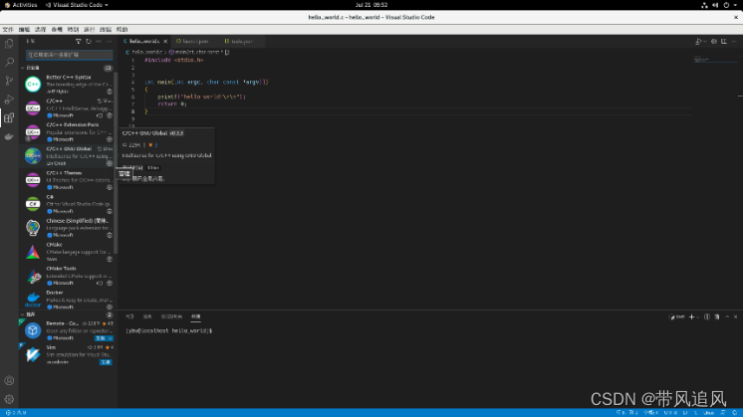Install the Vim extension
Screen dimensions: 743x418
tap(106, 362)
